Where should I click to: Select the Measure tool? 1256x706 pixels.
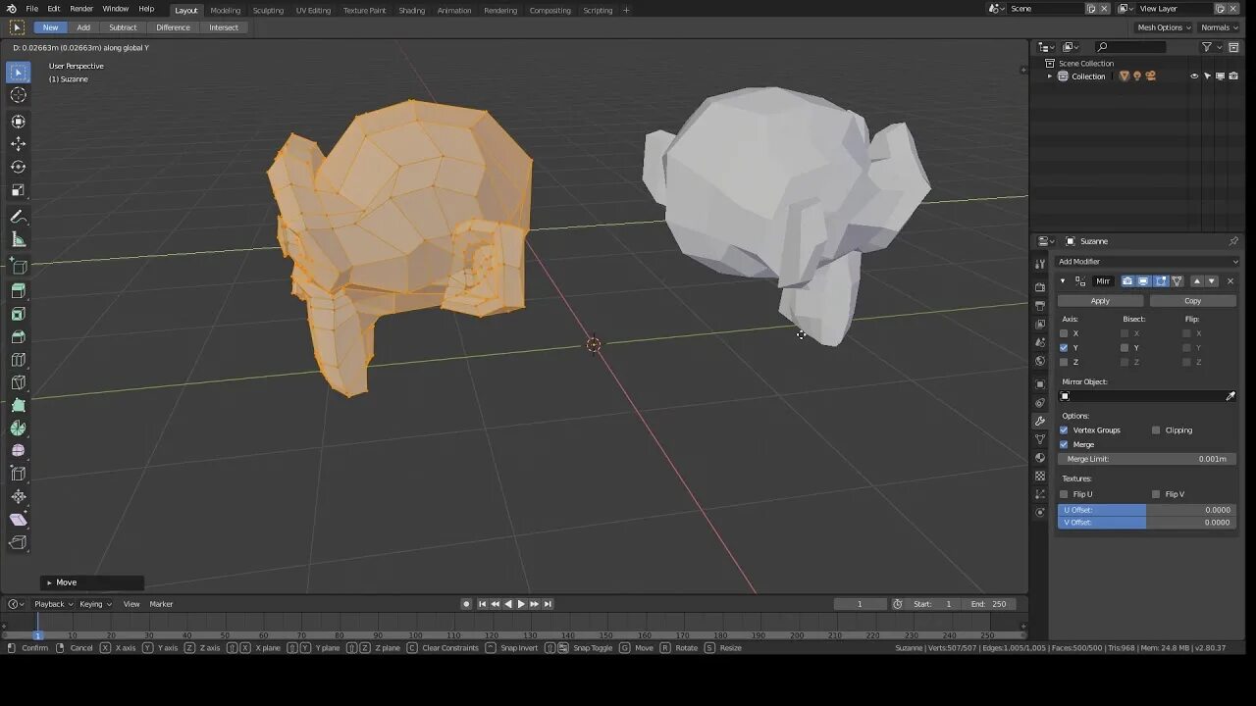[x=18, y=239]
